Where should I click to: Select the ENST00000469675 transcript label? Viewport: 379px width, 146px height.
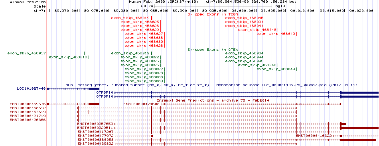(x=28, y=104)
